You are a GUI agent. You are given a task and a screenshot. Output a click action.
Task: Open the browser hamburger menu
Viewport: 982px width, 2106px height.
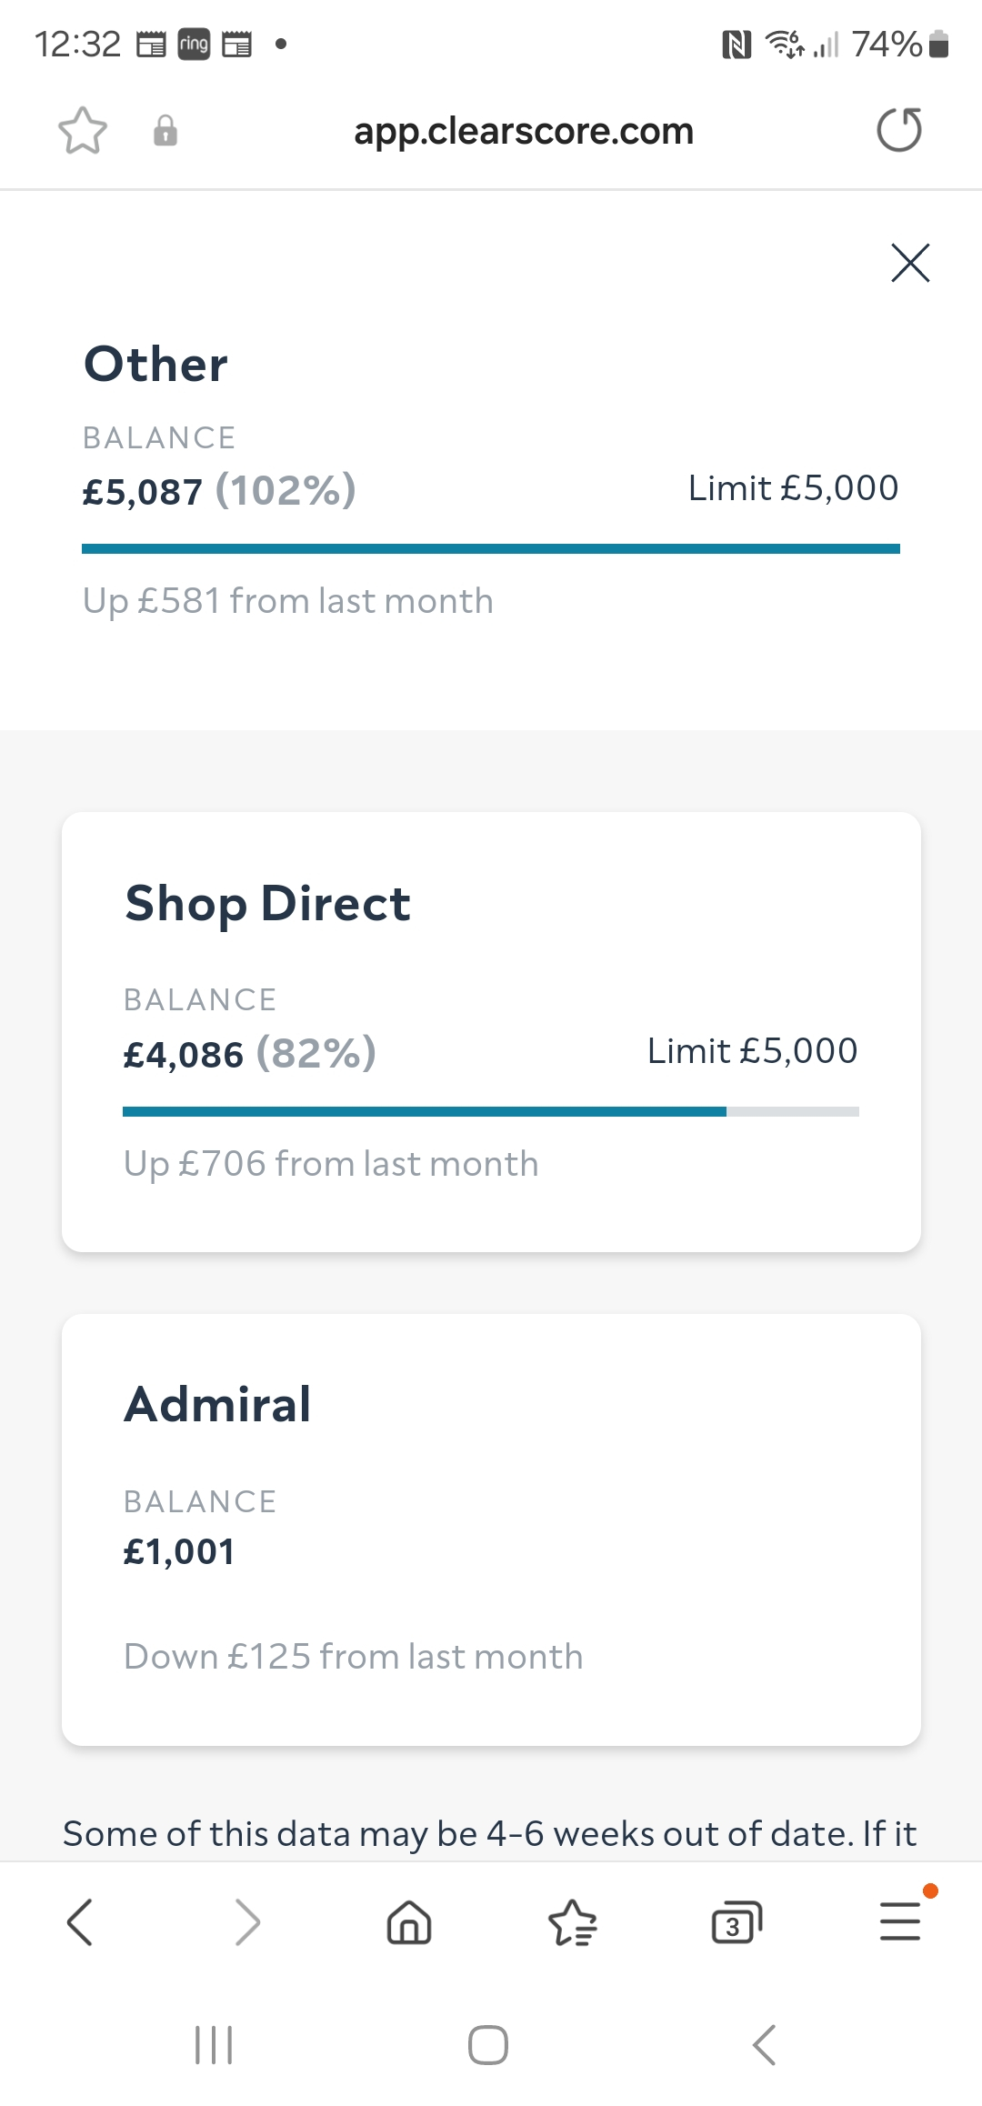click(x=900, y=1920)
